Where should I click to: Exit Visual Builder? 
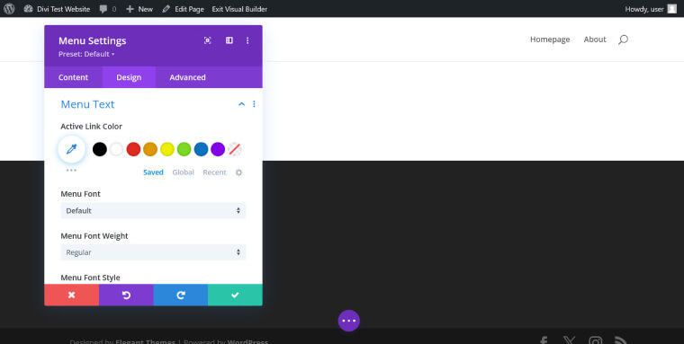pyautogui.click(x=239, y=9)
